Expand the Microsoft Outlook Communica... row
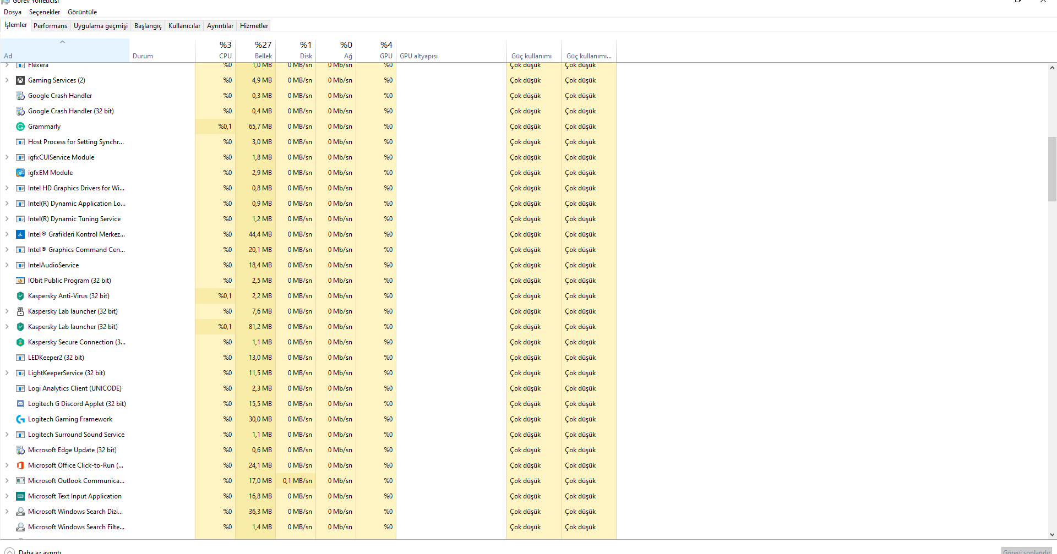Image resolution: width=1057 pixels, height=554 pixels. [x=7, y=481]
